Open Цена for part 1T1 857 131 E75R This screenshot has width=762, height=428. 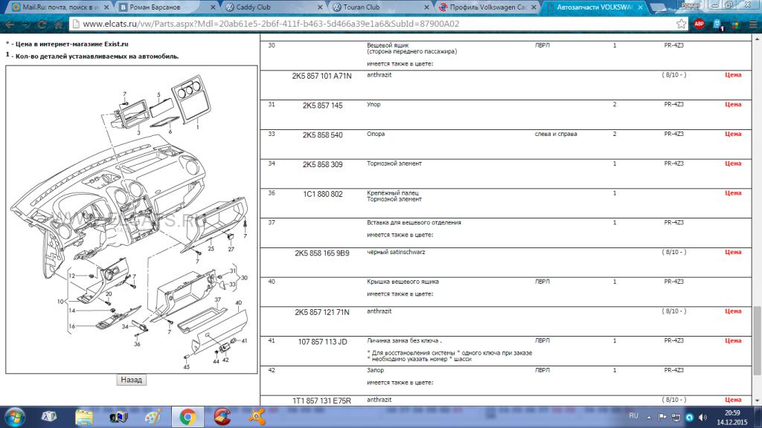click(733, 401)
